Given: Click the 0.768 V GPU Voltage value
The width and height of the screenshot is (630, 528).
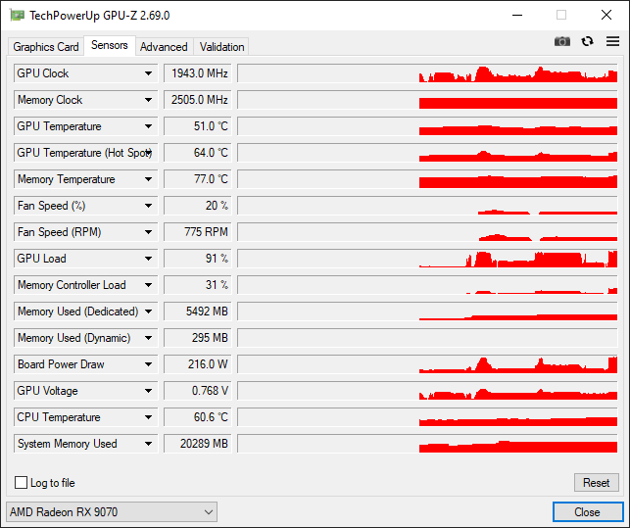Looking at the screenshot, I should click(x=198, y=391).
